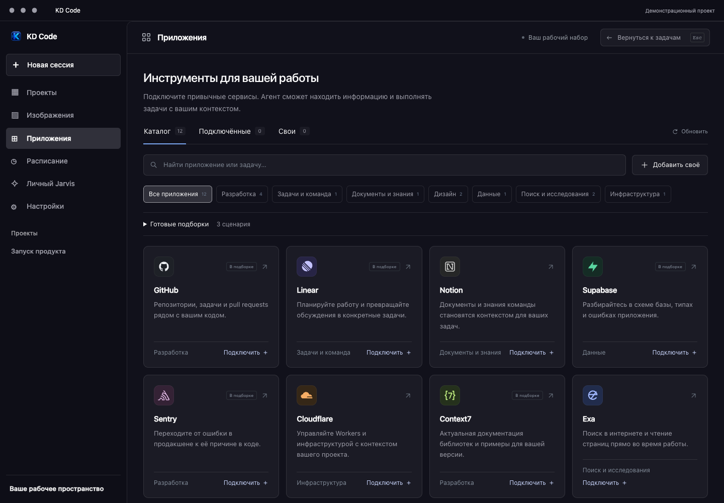
Task: Click the Exa app icon
Action: 593,395
